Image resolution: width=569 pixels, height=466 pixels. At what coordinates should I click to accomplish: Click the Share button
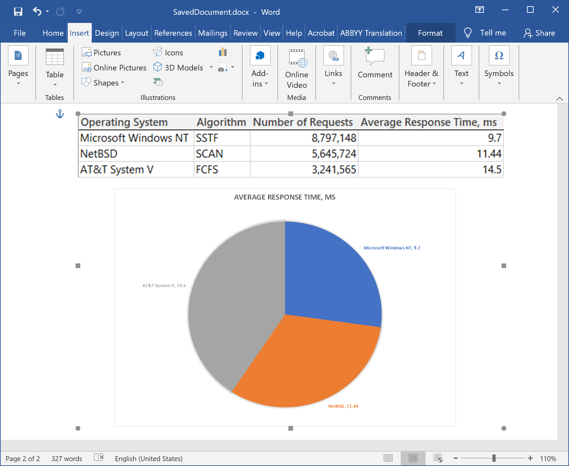click(539, 33)
